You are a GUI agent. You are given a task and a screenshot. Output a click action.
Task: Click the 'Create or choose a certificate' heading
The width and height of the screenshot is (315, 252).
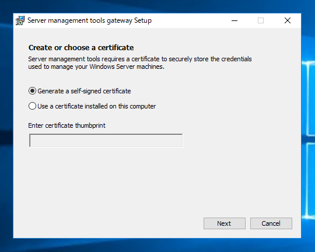click(81, 48)
